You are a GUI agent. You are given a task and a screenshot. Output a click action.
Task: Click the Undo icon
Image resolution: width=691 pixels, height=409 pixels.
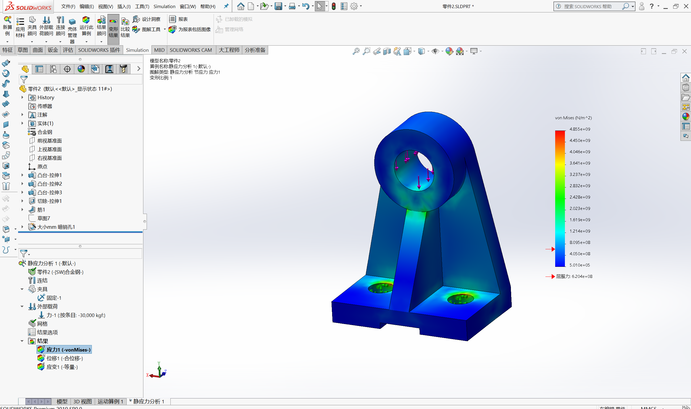pos(306,6)
